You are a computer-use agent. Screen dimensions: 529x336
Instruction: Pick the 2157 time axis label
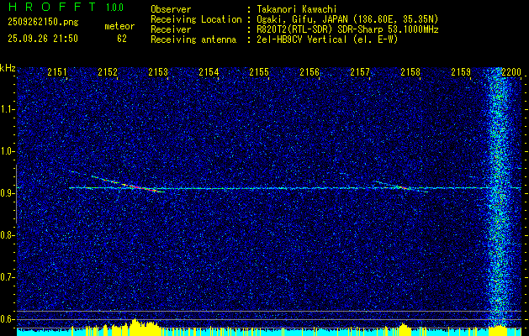click(360, 73)
